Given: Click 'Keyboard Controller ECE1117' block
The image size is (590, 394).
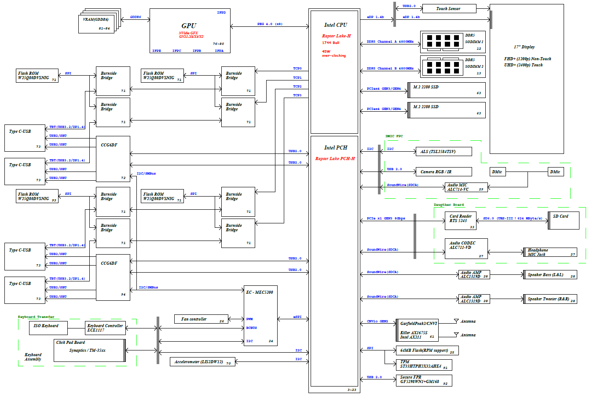Looking at the screenshot, I should (x=106, y=328).
